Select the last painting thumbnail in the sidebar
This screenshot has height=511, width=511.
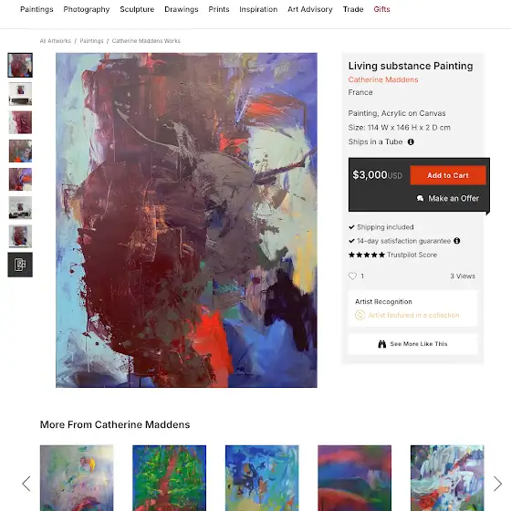(20, 236)
